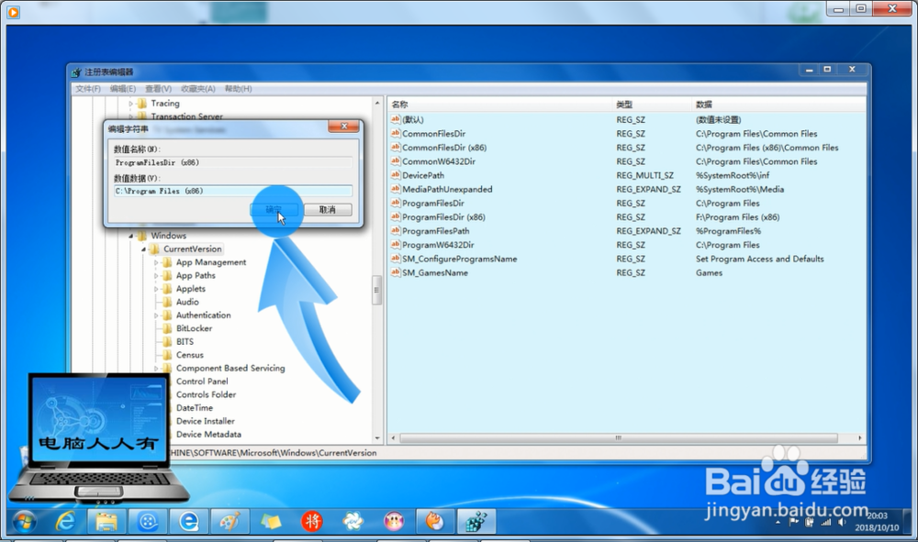Select the ProgramFilesDir value icon
Image resolution: width=918 pixels, height=542 pixels.
tap(395, 203)
